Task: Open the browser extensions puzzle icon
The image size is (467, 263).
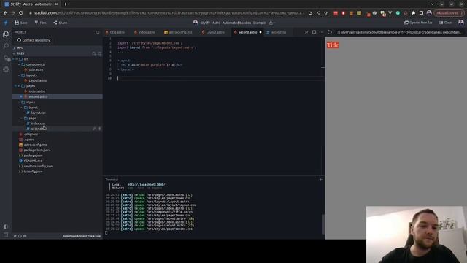Action: tap(414, 13)
